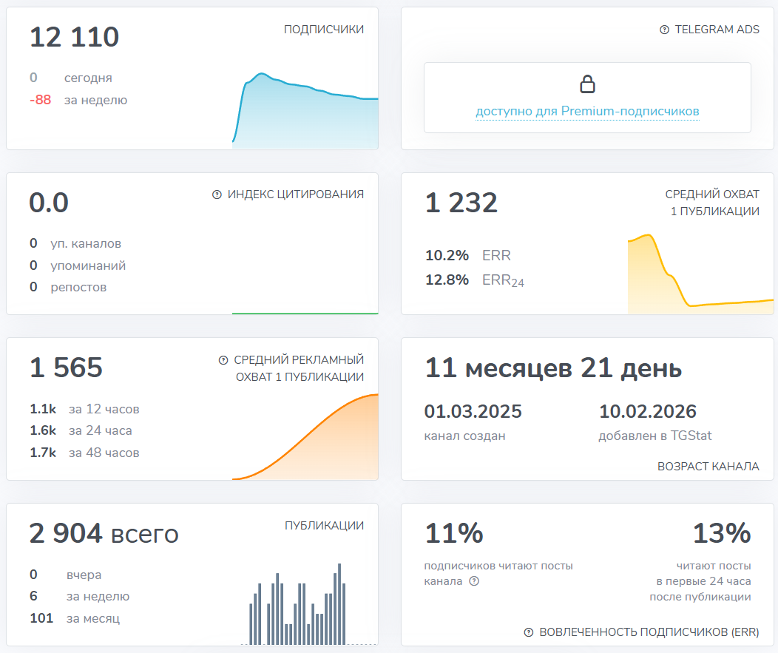
Task: Select the ERR value of 10.2%
Action: [x=447, y=255]
